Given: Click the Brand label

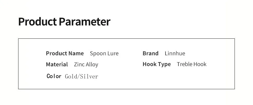Looking at the screenshot, I should pyautogui.click(x=150, y=53).
